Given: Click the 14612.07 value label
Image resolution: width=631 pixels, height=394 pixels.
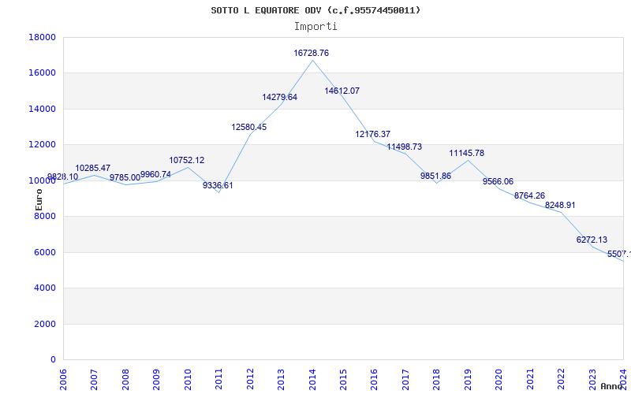Looking at the screenshot, I should tap(342, 91).
